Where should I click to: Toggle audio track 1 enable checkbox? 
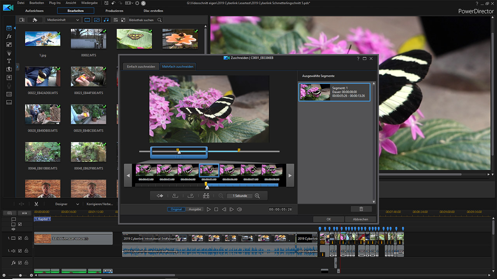20,251
